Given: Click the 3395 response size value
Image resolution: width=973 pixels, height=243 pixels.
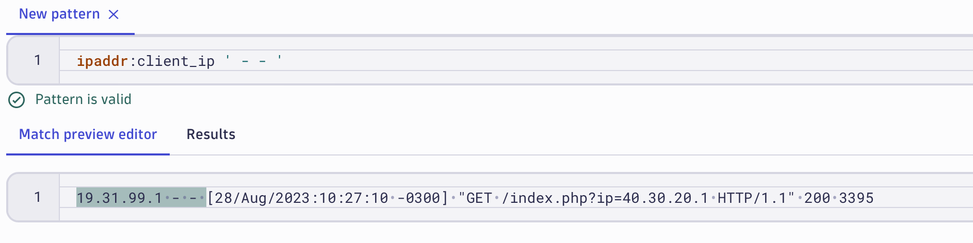Looking at the screenshot, I should (856, 198).
